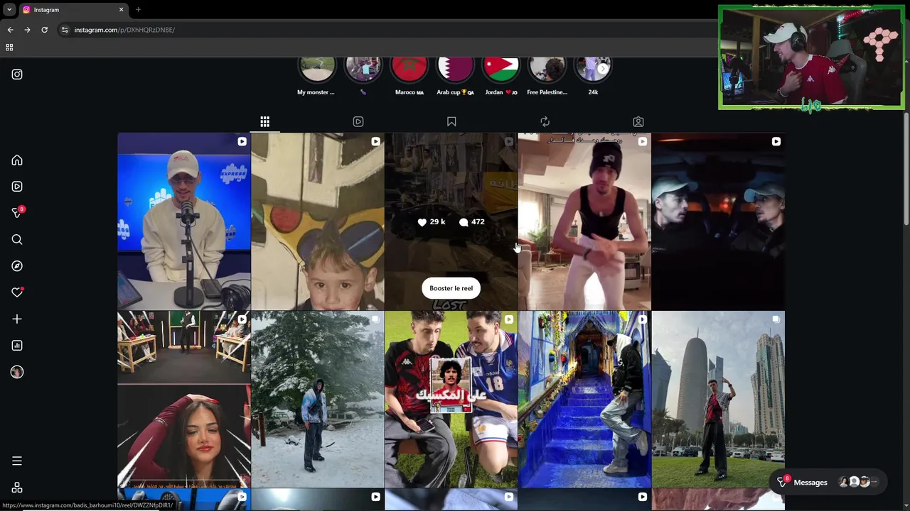Click the 472 comments count
Viewport: 910px width, 511px height.
tap(472, 222)
